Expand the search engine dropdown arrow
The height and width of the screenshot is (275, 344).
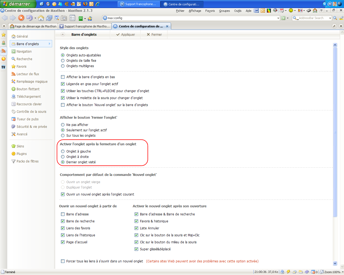point(330,18)
